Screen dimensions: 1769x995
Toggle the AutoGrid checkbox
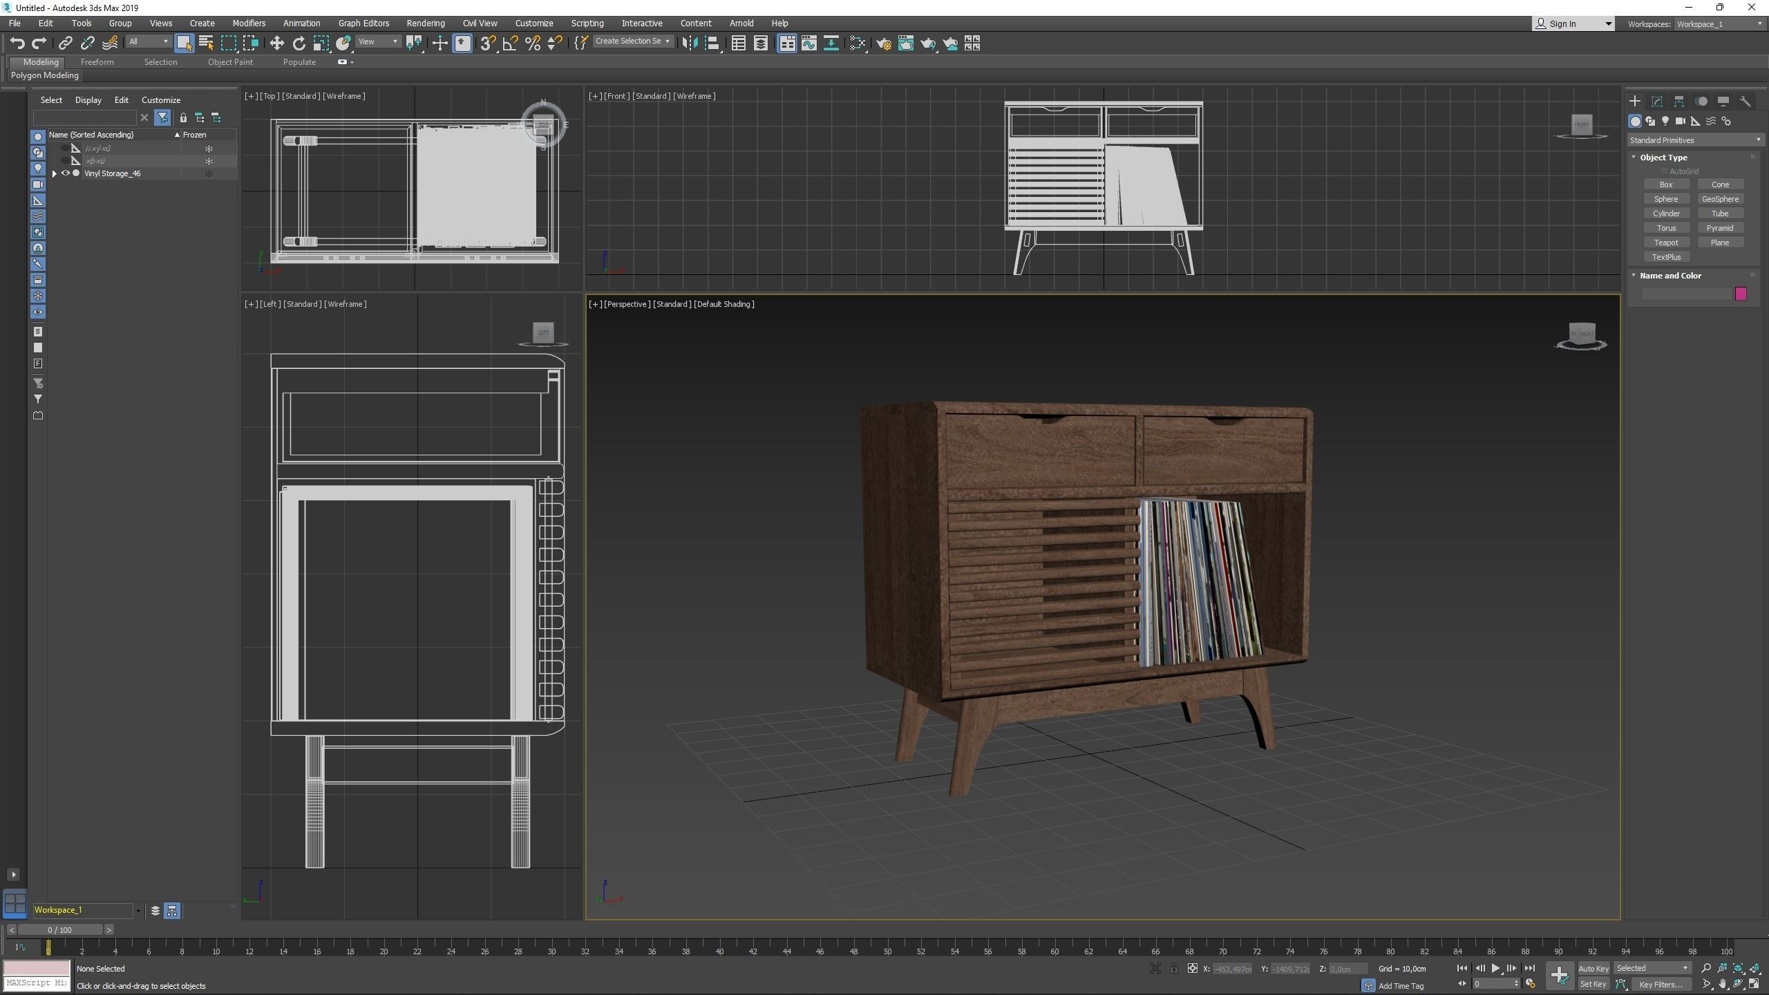click(1665, 171)
